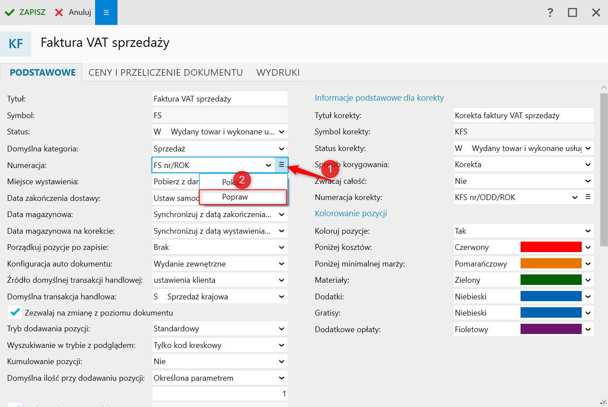608x407 pixels.
Task: Maximize the window with the square icon
Action: (572, 12)
